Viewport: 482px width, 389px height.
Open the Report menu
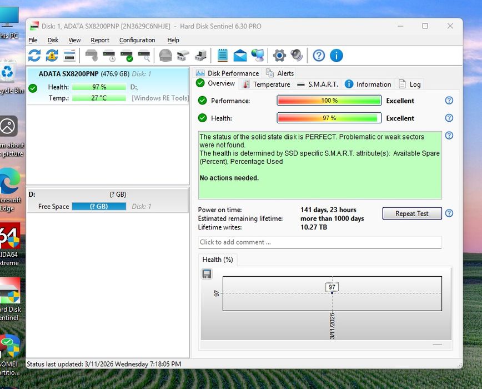100,40
